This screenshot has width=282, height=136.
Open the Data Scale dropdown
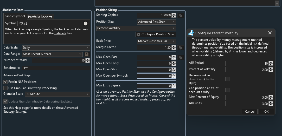pos(56,48)
